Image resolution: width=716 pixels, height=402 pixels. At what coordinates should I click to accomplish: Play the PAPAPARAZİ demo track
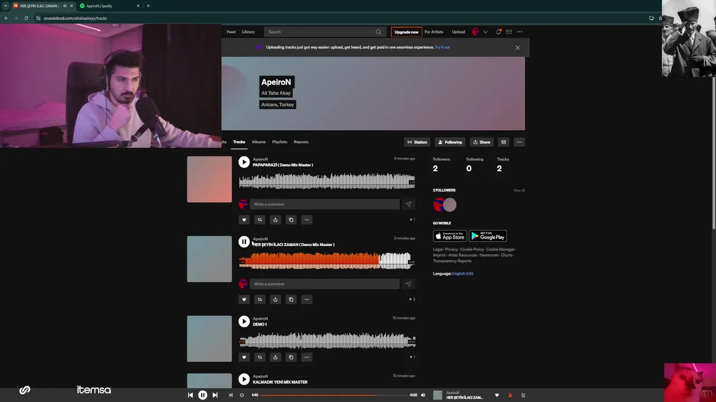[244, 162]
